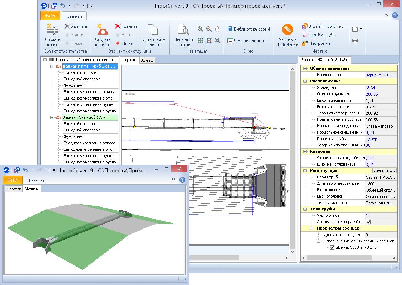Expand the ribbon in the small front window
Image resolution: width=402 pixels, height=285 pixels.
tap(173, 179)
